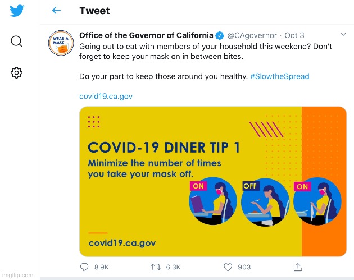Click the reply speech bubble icon

coord(84,267)
